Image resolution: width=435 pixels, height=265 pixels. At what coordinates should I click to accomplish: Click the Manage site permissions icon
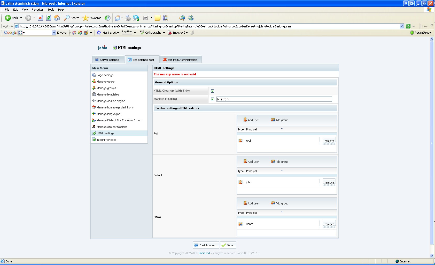(94, 127)
